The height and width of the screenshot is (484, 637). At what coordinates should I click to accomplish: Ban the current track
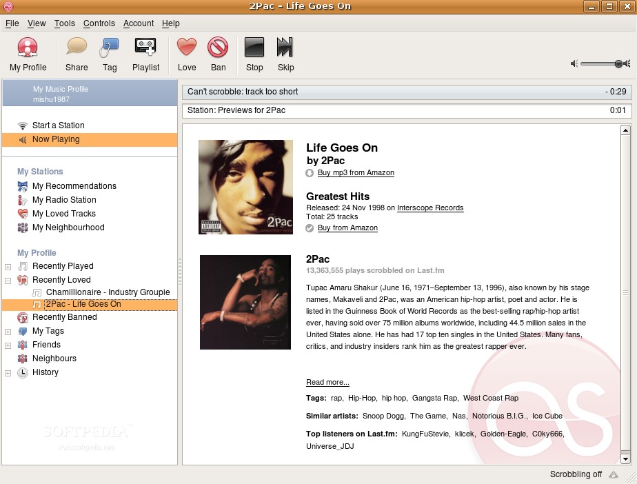[x=218, y=55]
